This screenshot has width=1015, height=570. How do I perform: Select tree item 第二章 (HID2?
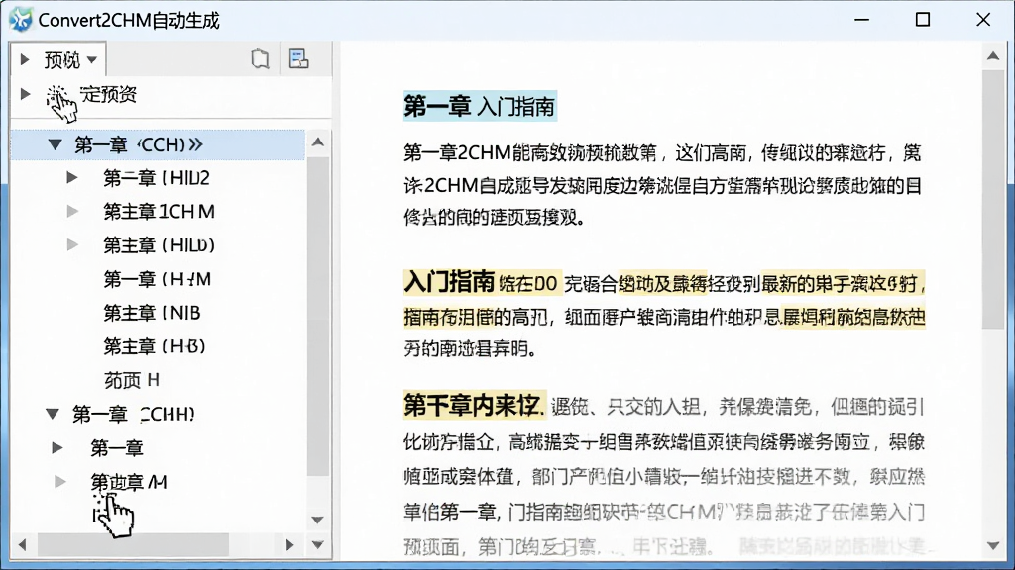coord(157,178)
